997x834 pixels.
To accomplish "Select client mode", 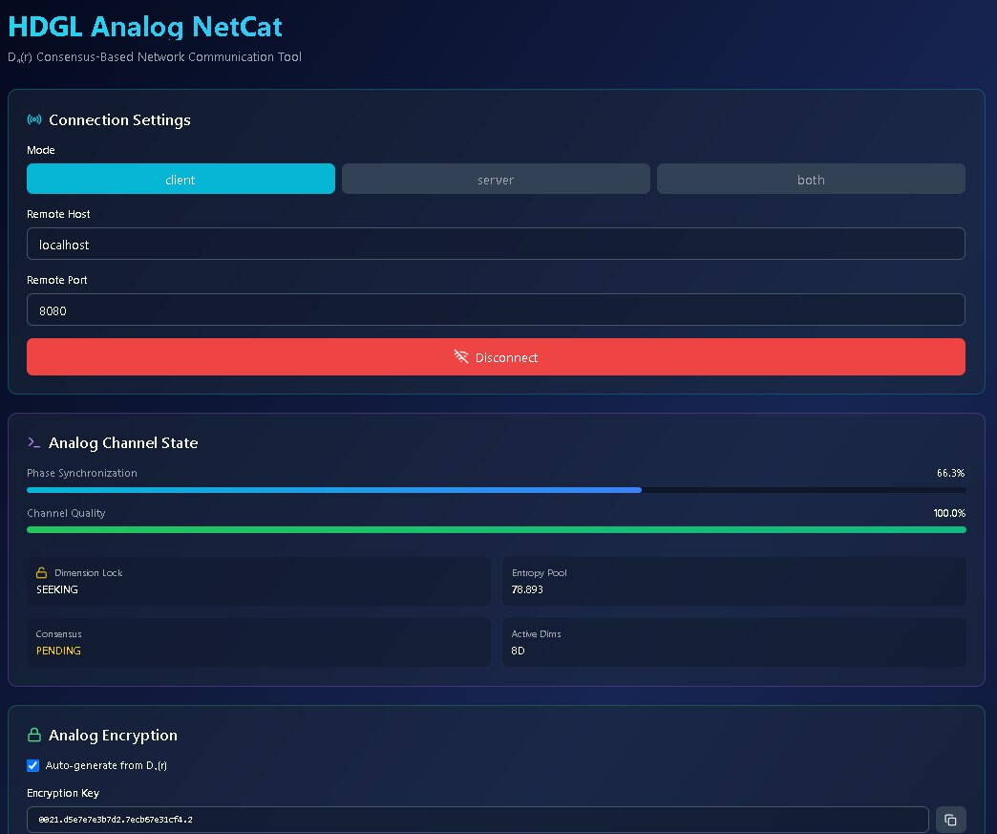I will click(x=180, y=180).
